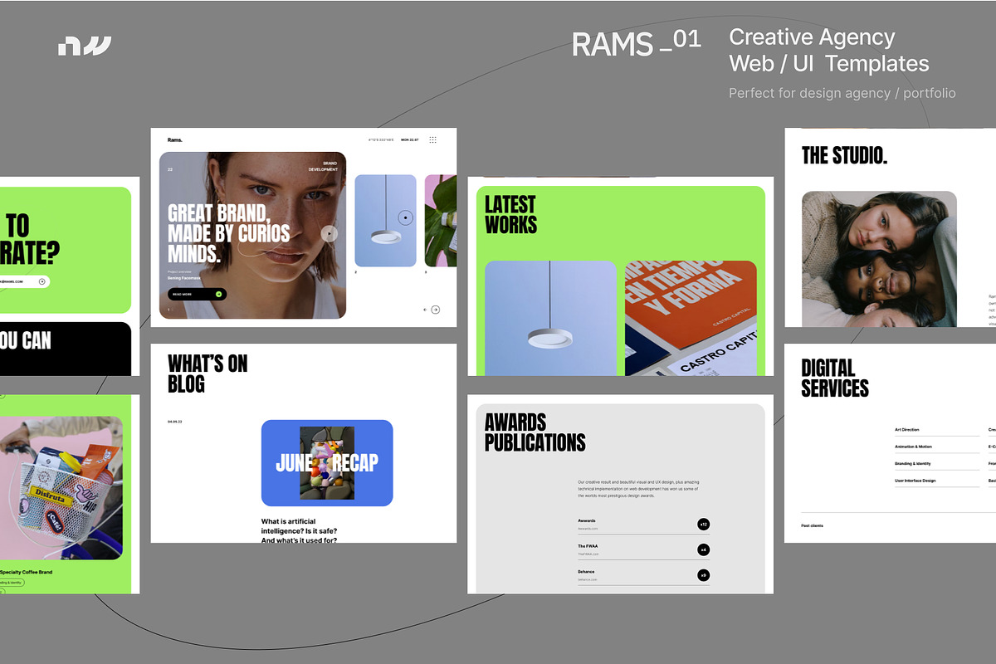Viewport: 996px width, 664px height.
Task: Open the Awwwards award entry
Action: (644, 525)
